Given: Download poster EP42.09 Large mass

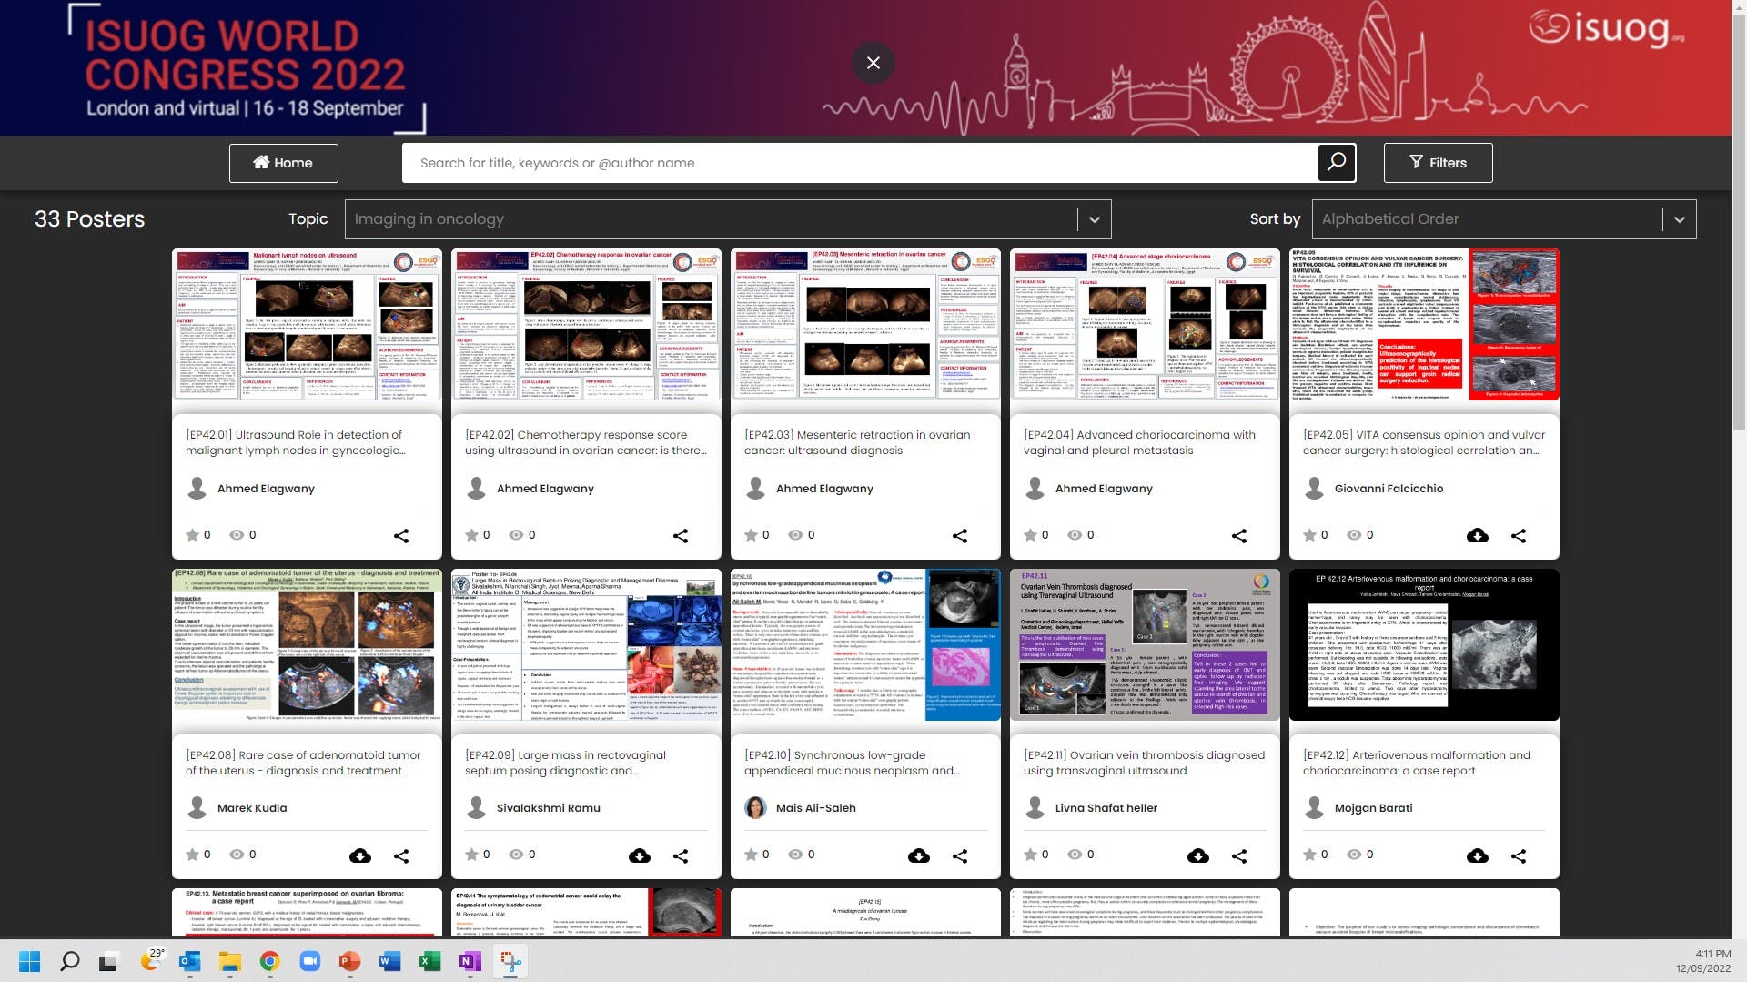Looking at the screenshot, I should [640, 855].
